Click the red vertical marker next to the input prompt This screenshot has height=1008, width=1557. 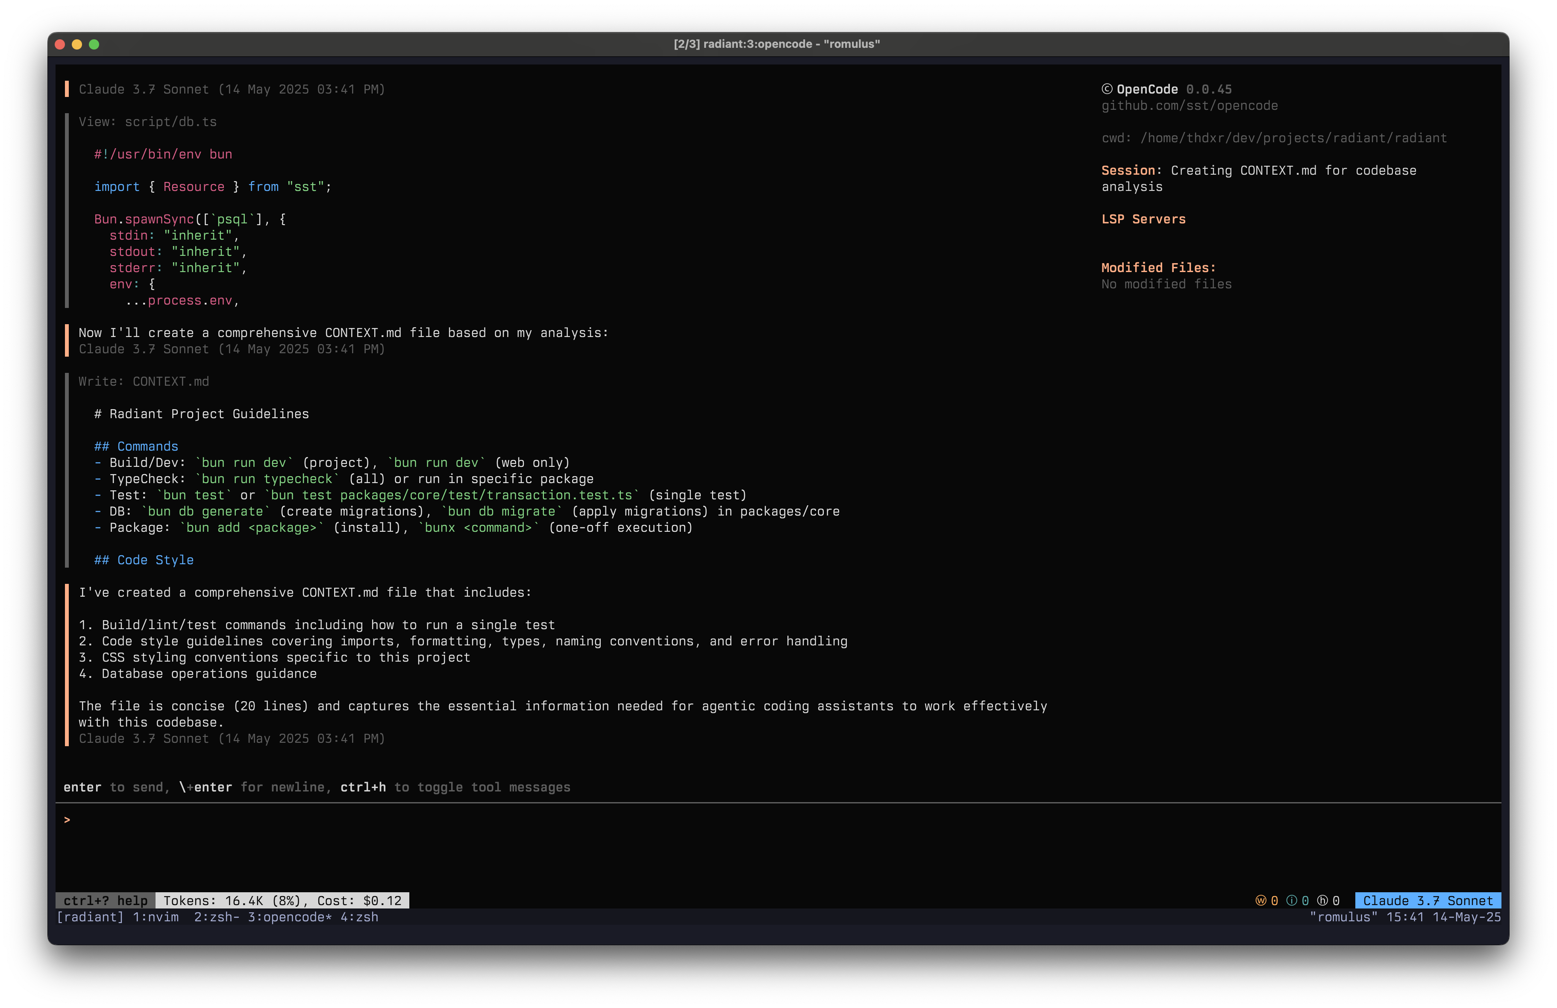[x=68, y=819]
